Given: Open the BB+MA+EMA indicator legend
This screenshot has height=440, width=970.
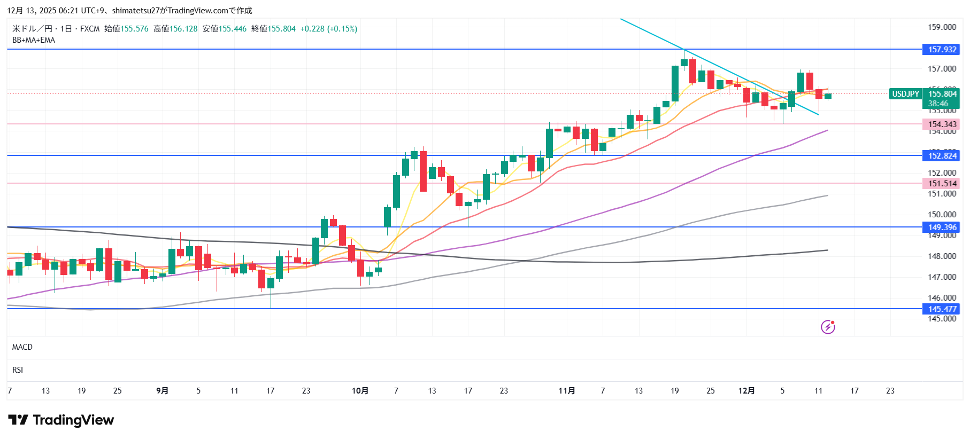Looking at the screenshot, I should click(x=34, y=40).
